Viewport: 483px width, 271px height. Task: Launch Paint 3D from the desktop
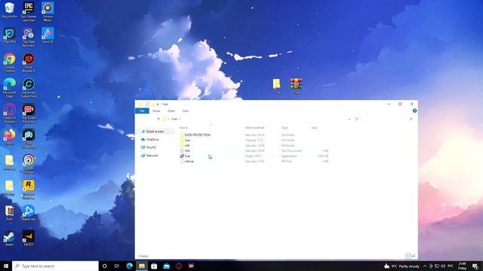click(x=48, y=35)
